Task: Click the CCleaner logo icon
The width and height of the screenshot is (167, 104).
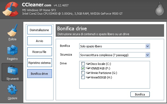Action: 10,9
